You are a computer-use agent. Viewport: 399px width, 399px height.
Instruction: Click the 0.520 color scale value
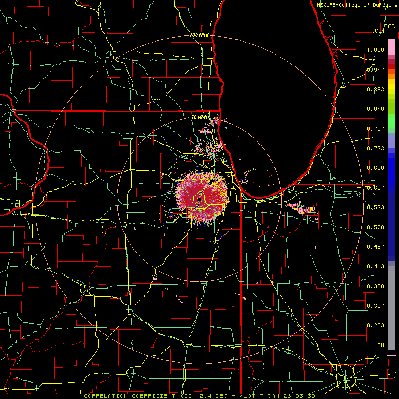click(x=376, y=227)
